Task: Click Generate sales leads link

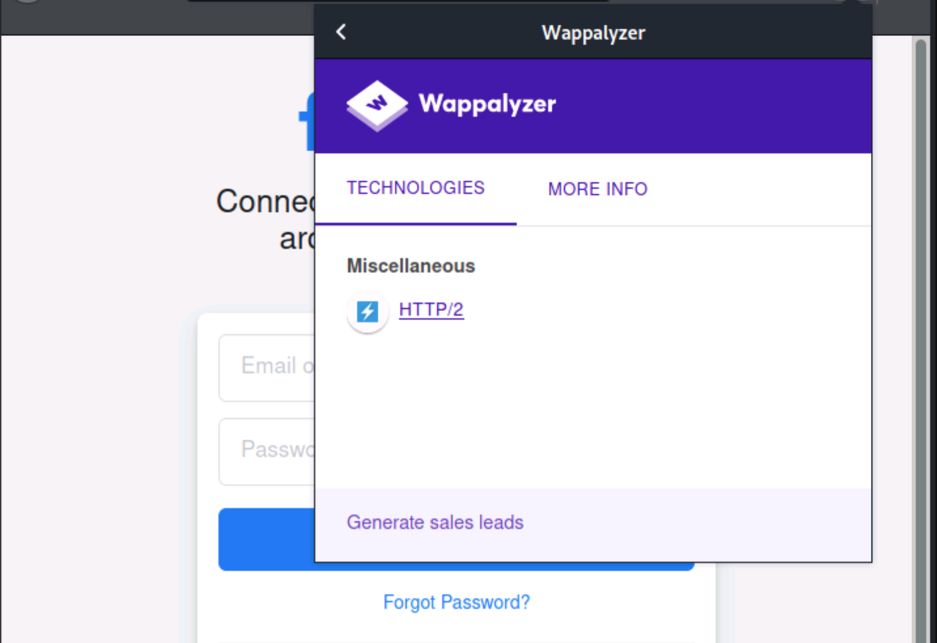Action: point(435,523)
